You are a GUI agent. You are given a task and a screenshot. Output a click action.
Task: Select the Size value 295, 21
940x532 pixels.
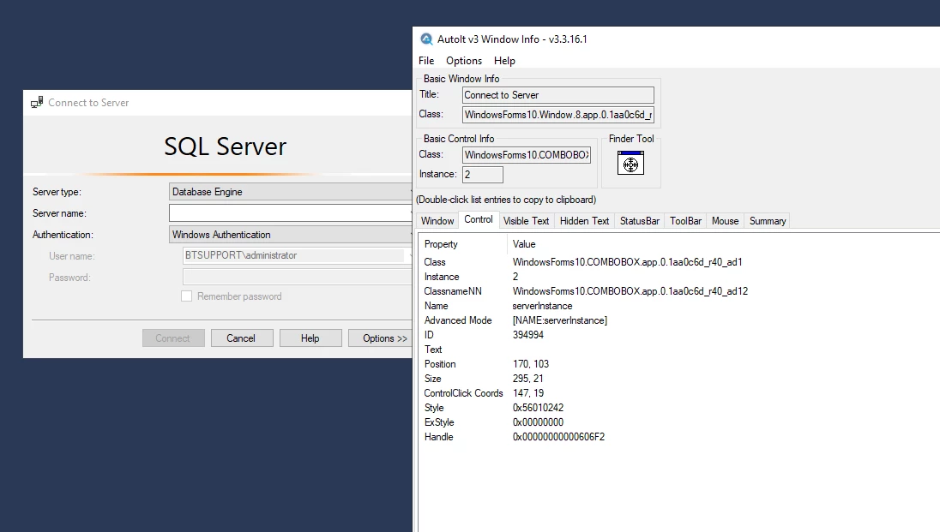pos(527,379)
